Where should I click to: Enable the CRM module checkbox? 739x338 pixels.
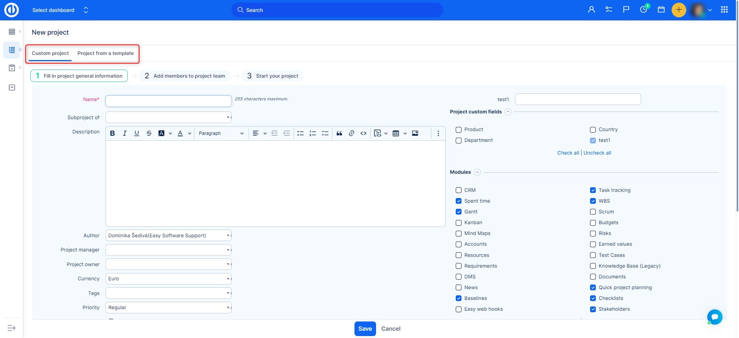pos(458,190)
